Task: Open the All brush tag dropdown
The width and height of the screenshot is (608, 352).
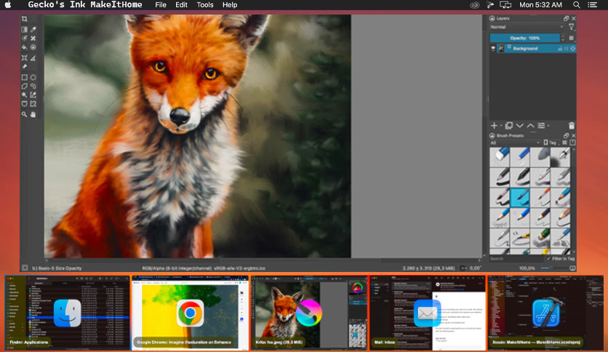Action: click(515, 143)
